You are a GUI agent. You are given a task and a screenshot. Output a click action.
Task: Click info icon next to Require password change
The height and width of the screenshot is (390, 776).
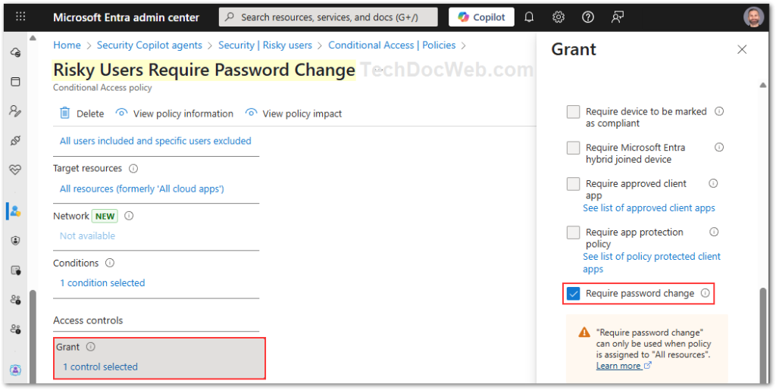[x=706, y=293]
